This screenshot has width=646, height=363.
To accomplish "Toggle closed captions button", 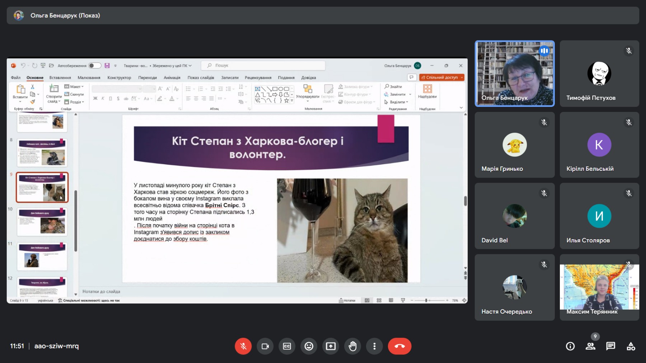I will tap(287, 346).
